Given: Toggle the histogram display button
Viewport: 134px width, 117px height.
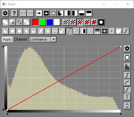Looking at the screenshot, I should [x=127, y=66].
